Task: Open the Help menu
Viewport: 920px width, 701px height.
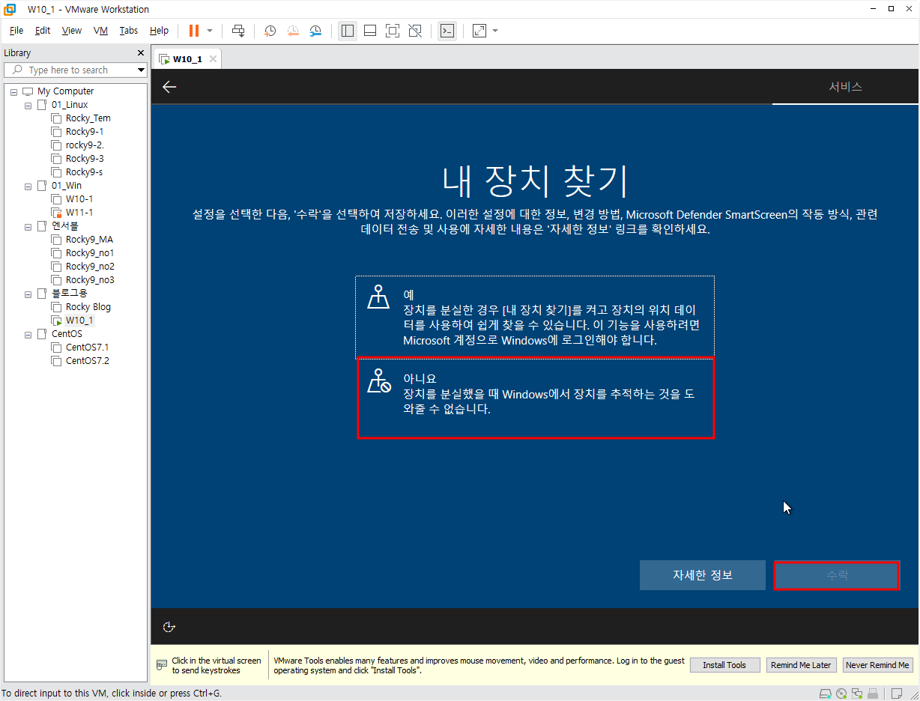Action: click(159, 31)
